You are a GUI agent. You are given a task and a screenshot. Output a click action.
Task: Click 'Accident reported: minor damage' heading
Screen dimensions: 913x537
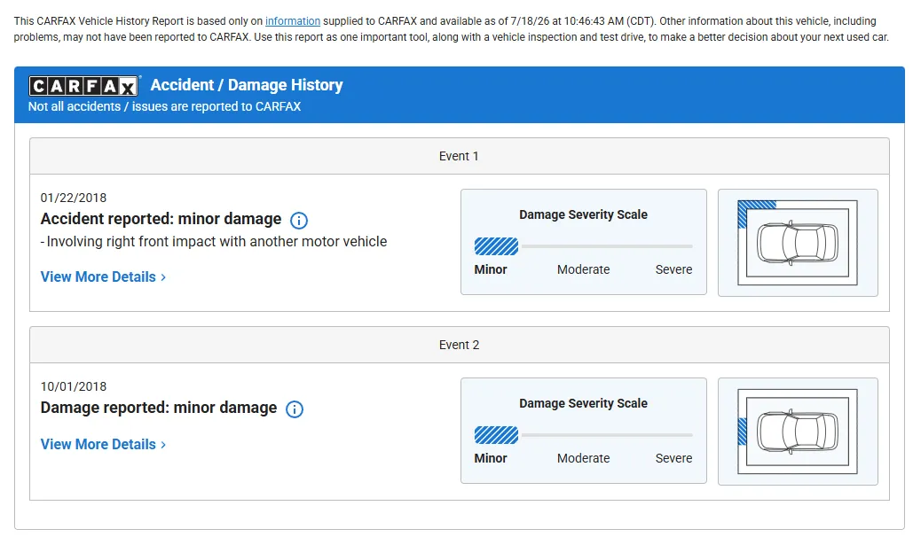click(161, 220)
